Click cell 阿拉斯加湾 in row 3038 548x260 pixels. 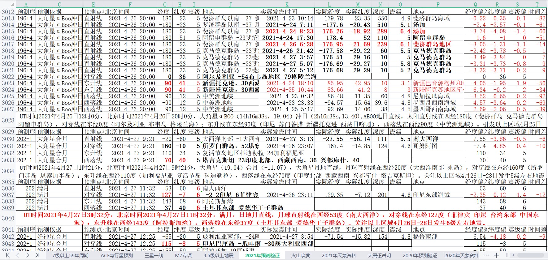(230, 201)
